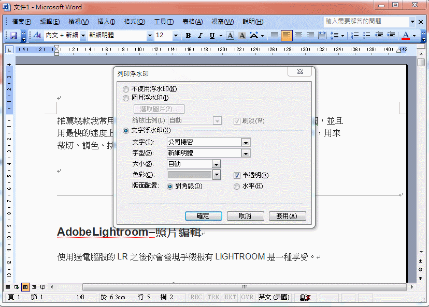Click the OK button in watermark dialog

click(x=203, y=216)
